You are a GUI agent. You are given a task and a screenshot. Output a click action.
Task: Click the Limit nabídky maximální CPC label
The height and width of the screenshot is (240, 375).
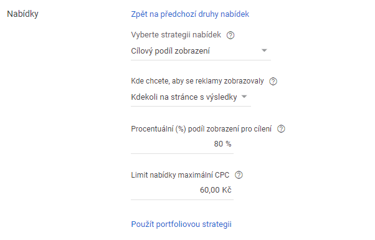[x=180, y=175]
